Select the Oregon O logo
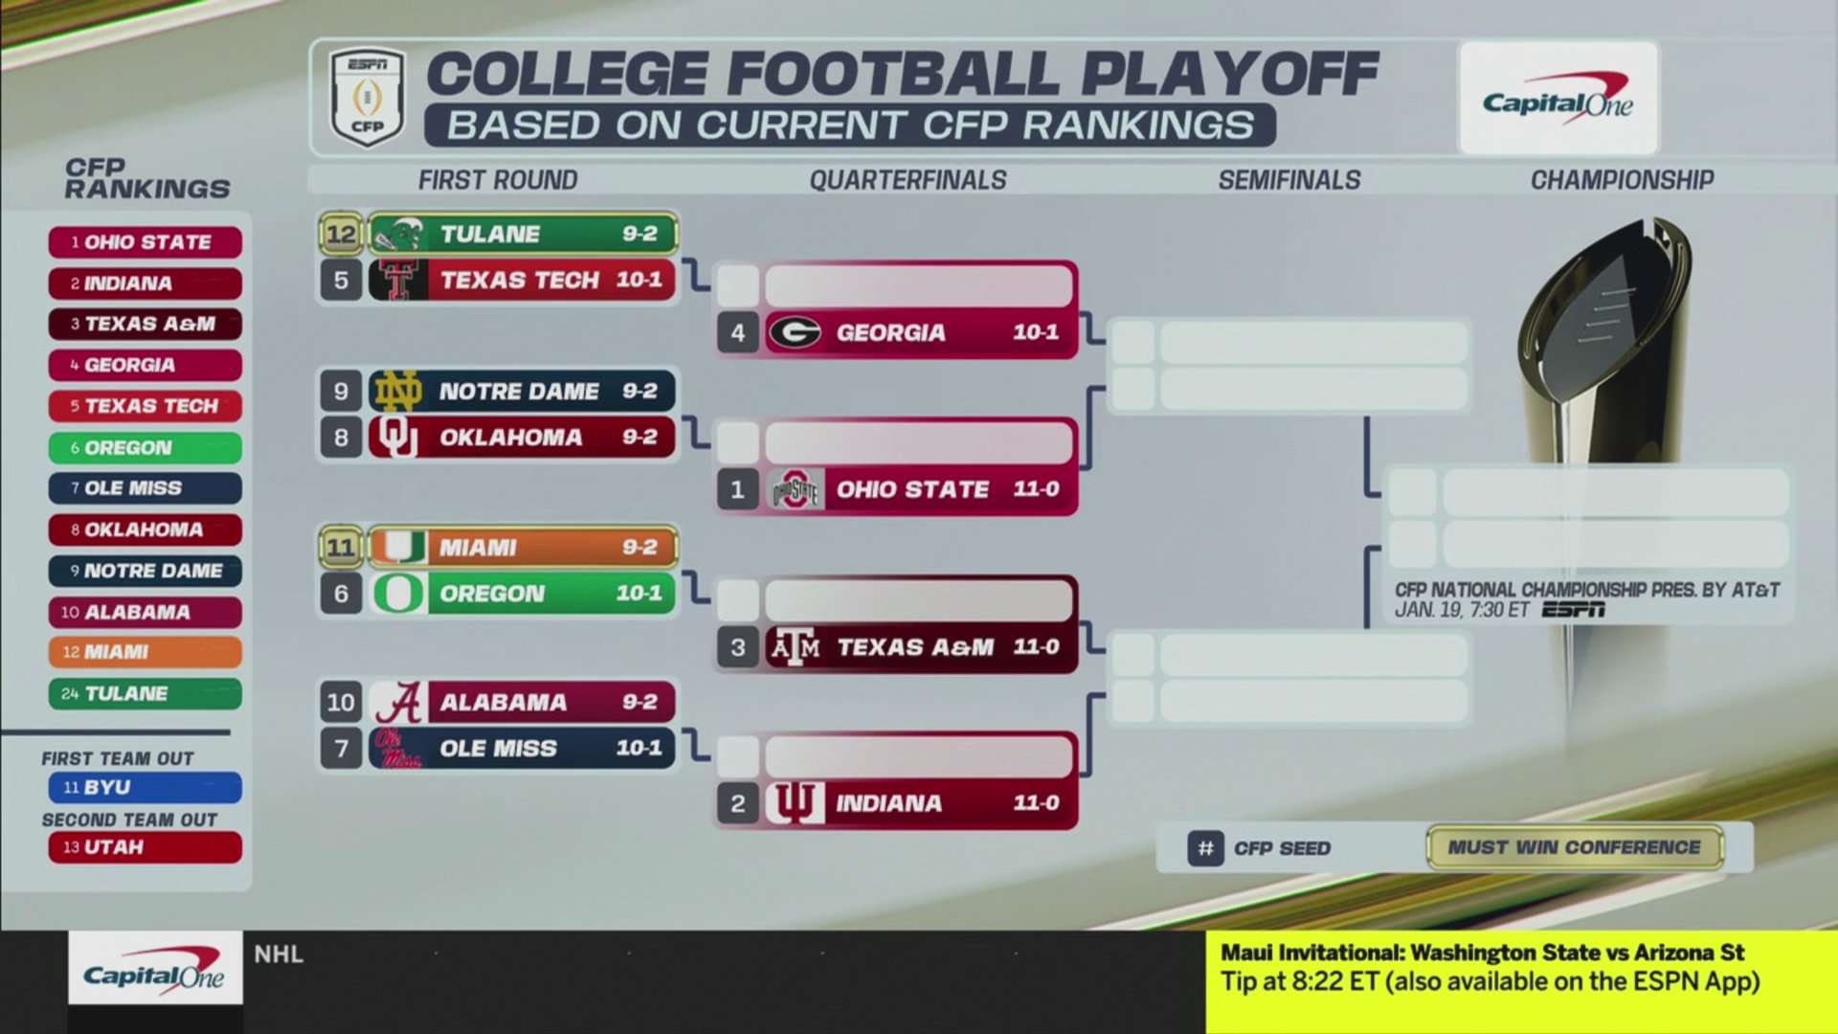 coord(398,594)
